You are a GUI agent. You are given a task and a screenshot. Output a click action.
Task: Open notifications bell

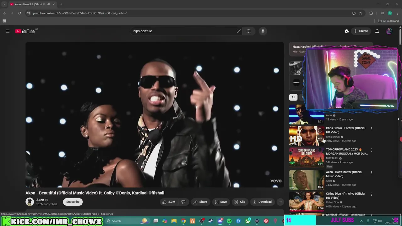(377, 31)
